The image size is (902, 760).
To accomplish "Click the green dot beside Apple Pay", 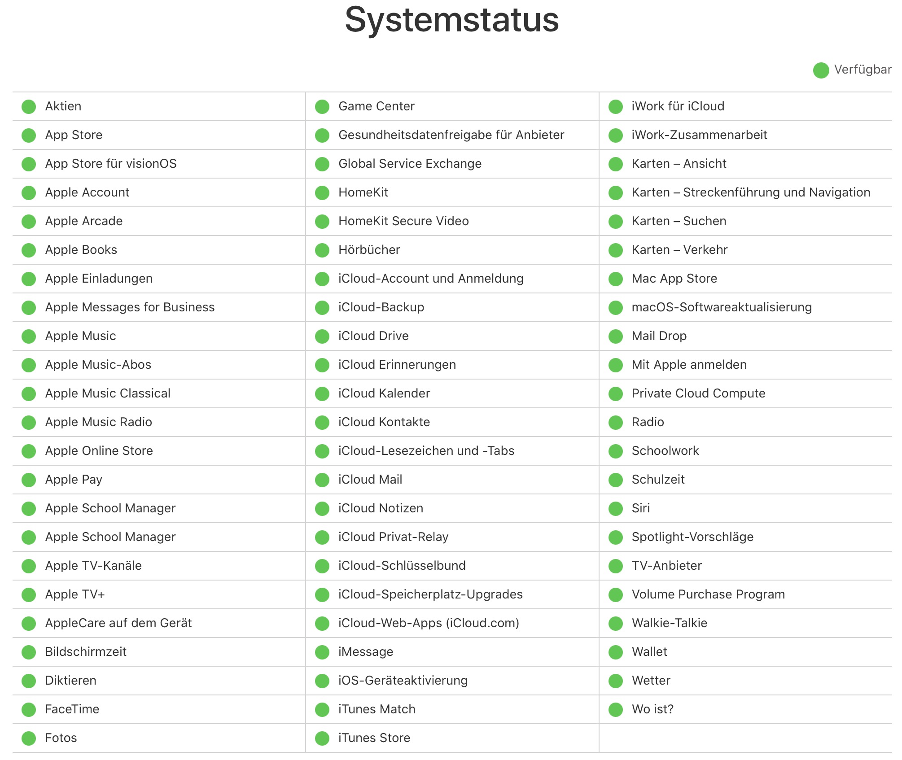I will point(29,480).
